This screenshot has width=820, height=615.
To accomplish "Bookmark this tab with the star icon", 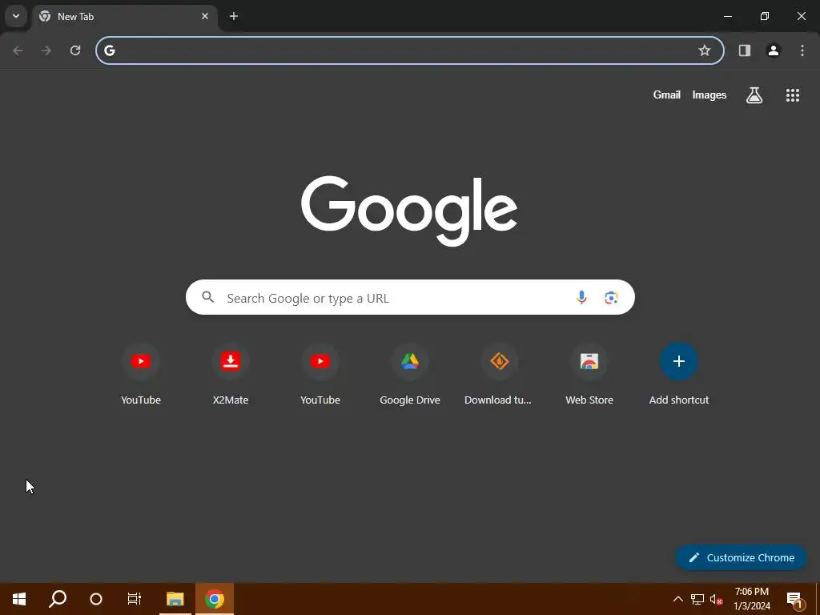I will pyautogui.click(x=705, y=50).
